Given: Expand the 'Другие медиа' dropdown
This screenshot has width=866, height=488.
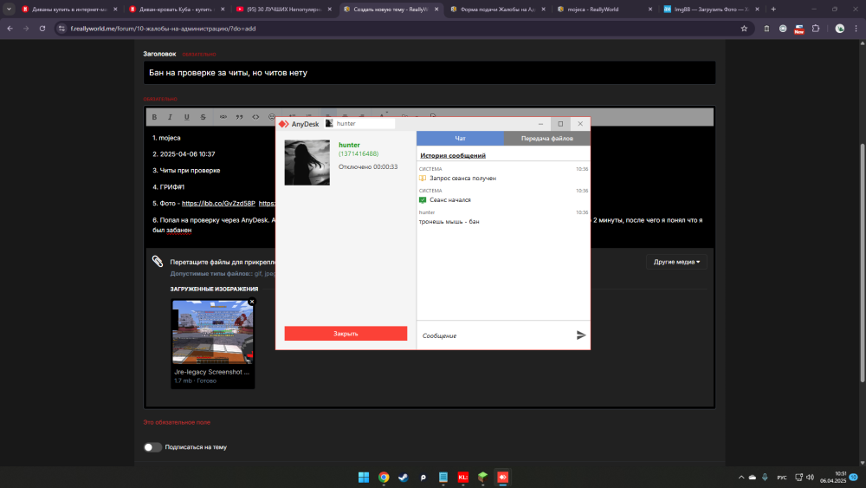Looking at the screenshot, I should coord(676,262).
